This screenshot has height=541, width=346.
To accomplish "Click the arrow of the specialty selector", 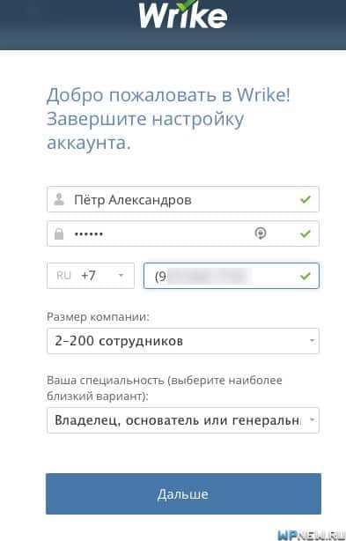I will tap(312, 420).
